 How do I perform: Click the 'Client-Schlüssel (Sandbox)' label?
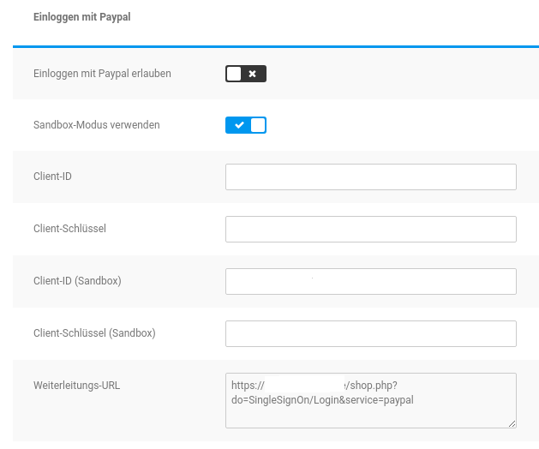pos(94,333)
